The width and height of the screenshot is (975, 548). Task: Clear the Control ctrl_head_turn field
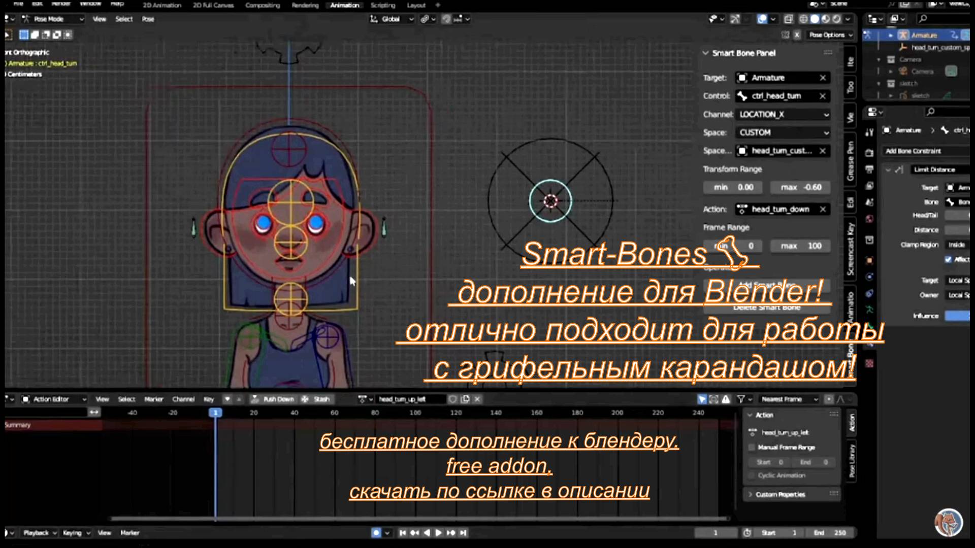(823, 96)
